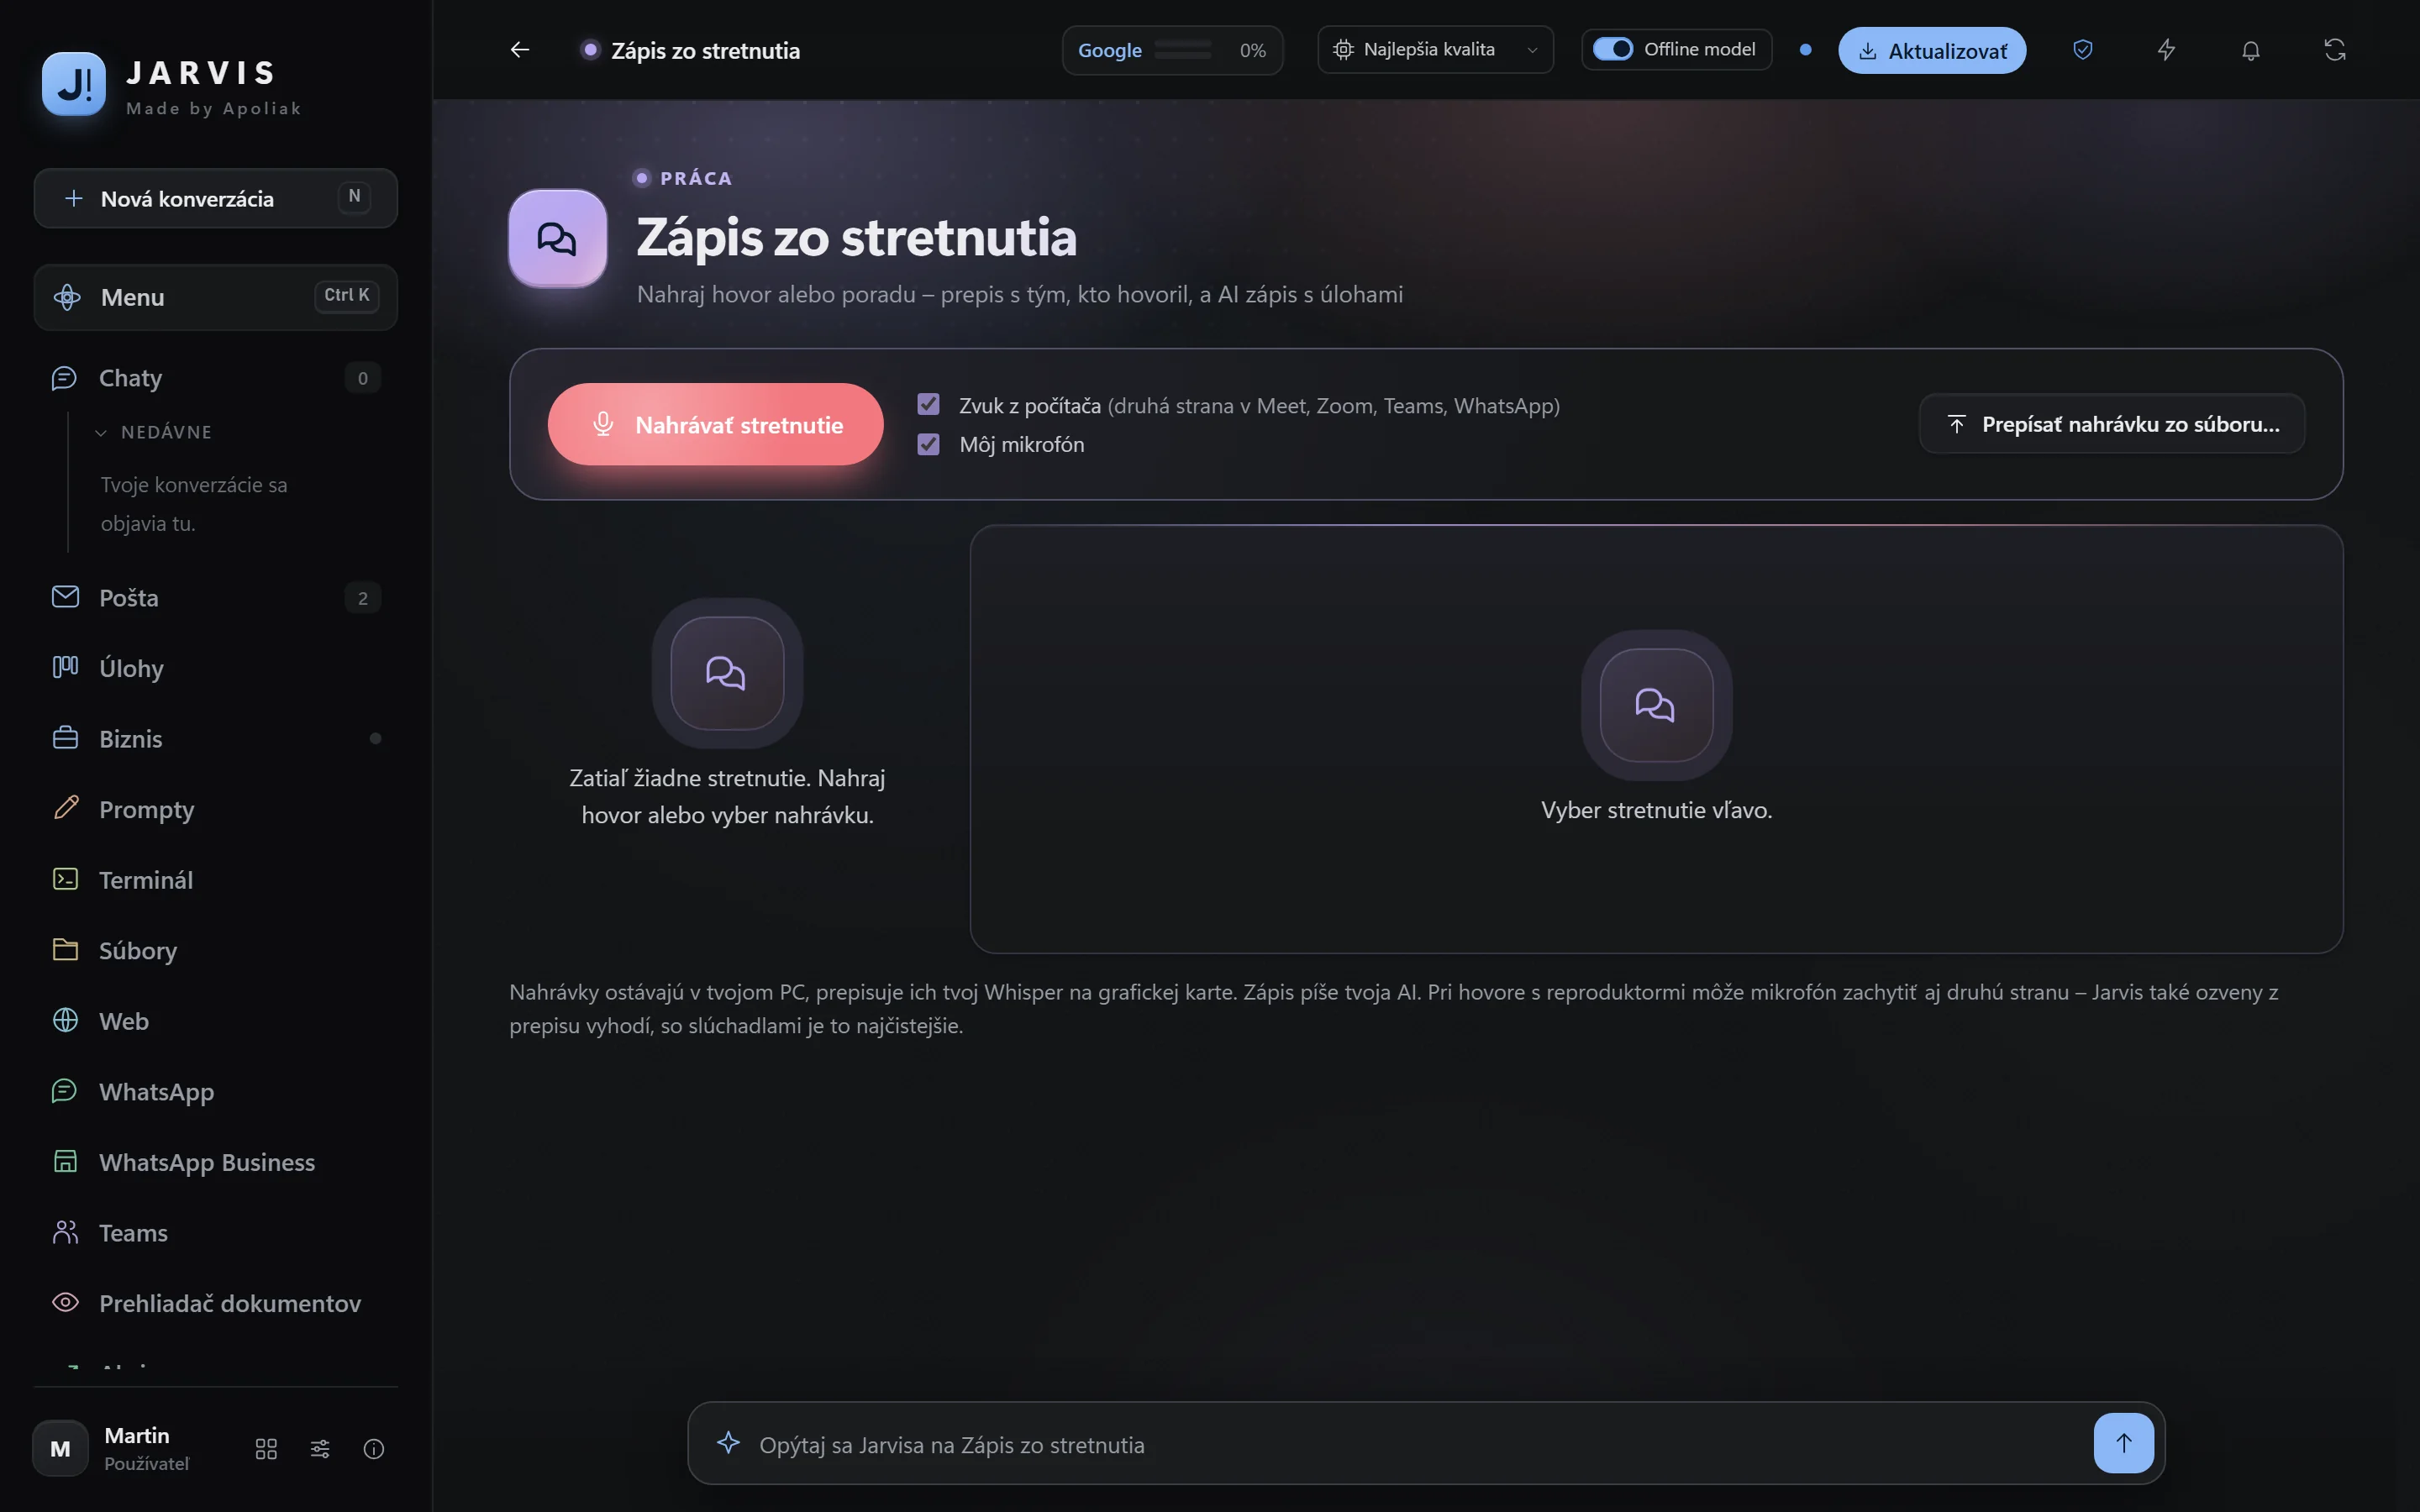Uncheck the Môj mikrofón checkbox
The height and width of the screenshot is (1512, 2420).
928,444
